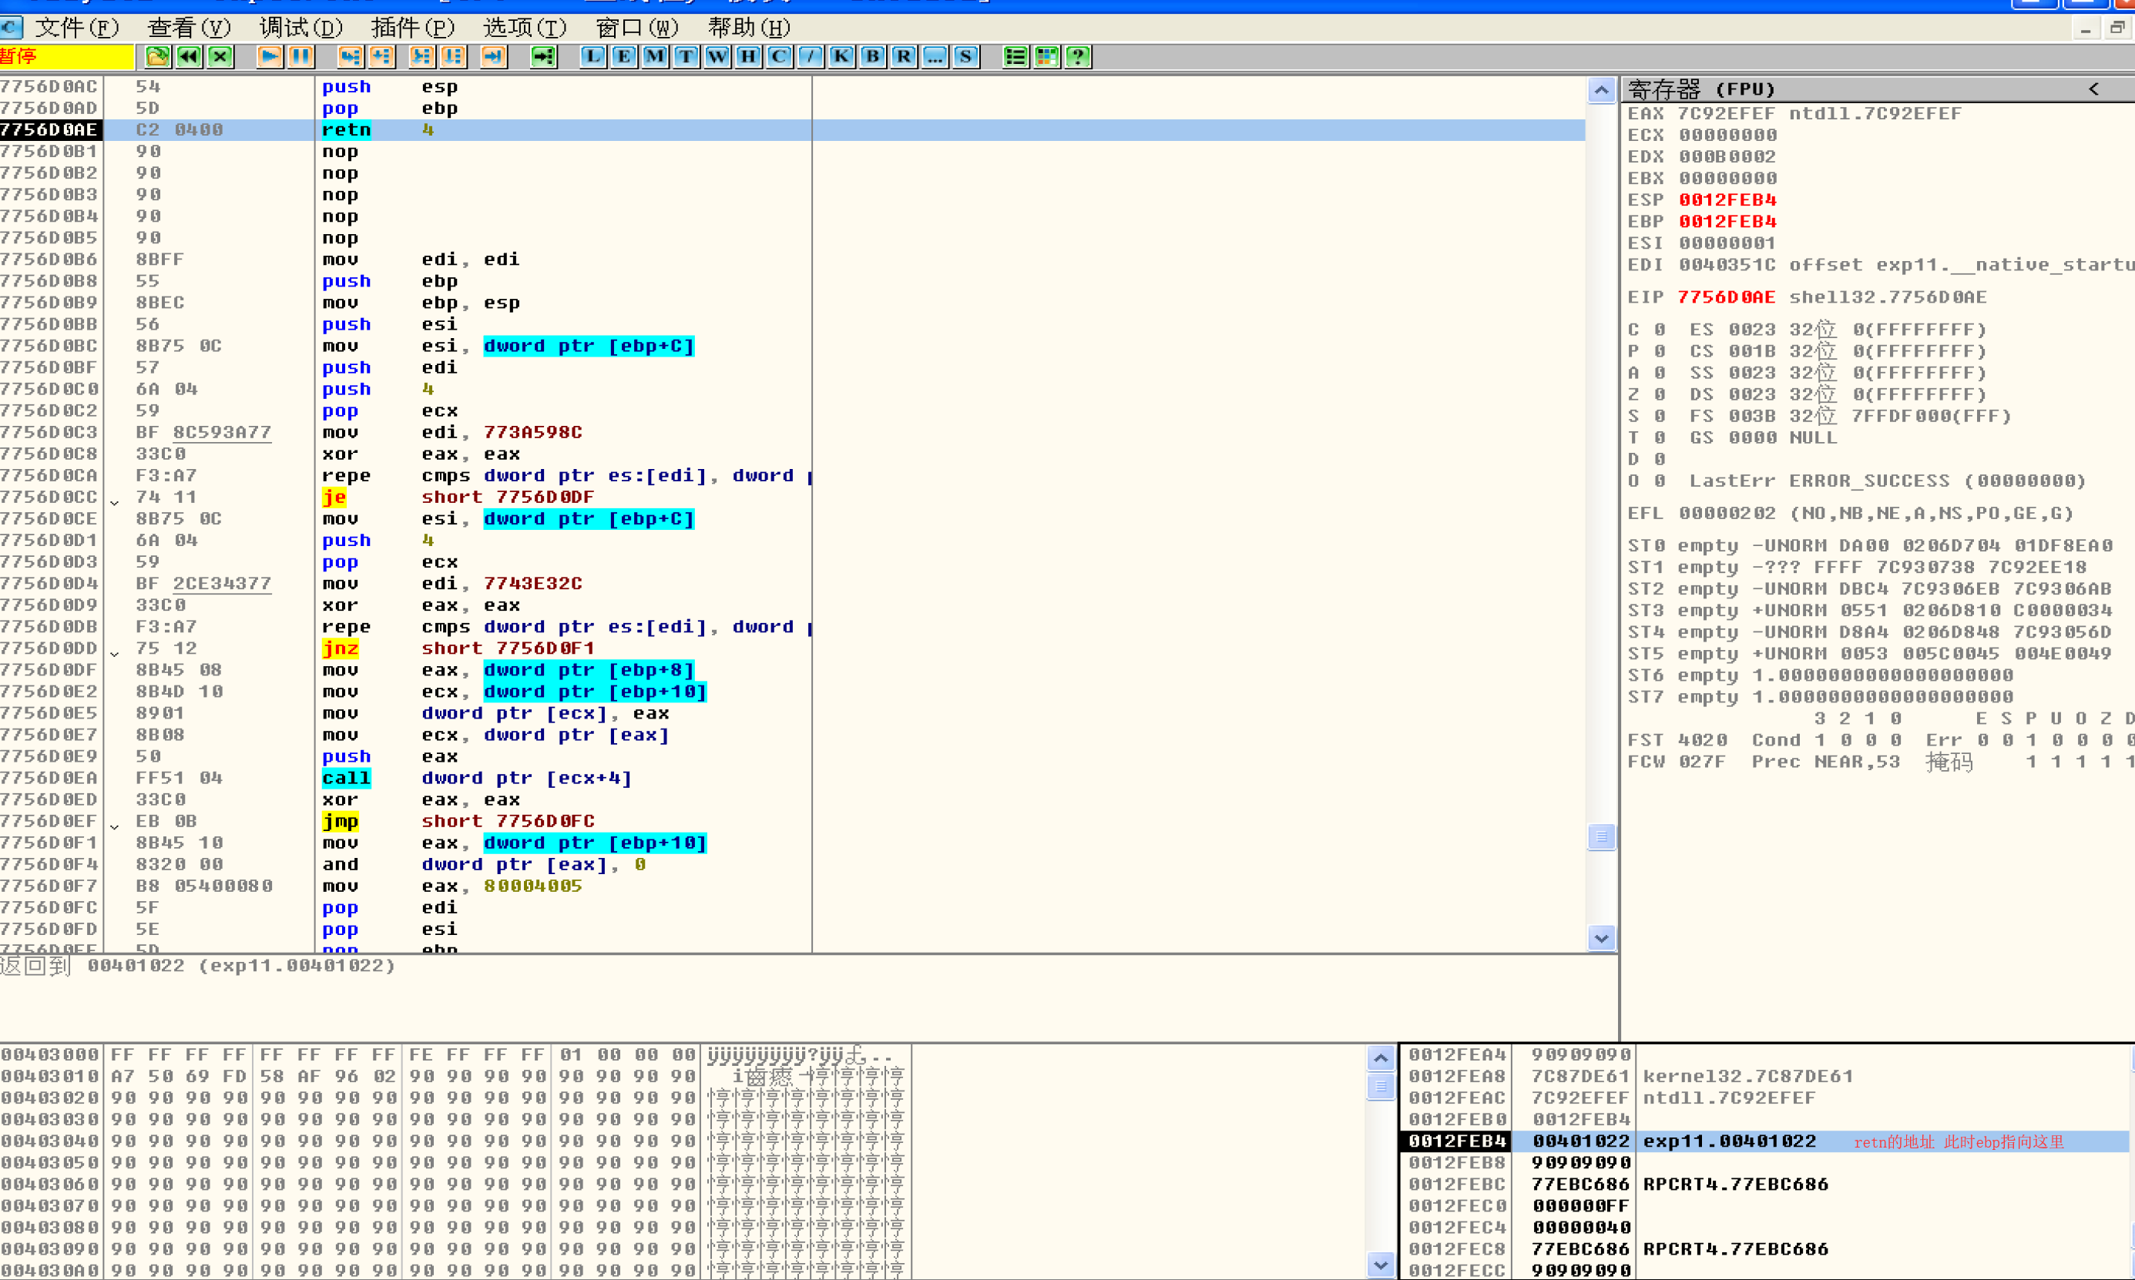Click the green debugging options list icon
The height and width of the screenshot is (1280, 2135).
point(1015,57)
